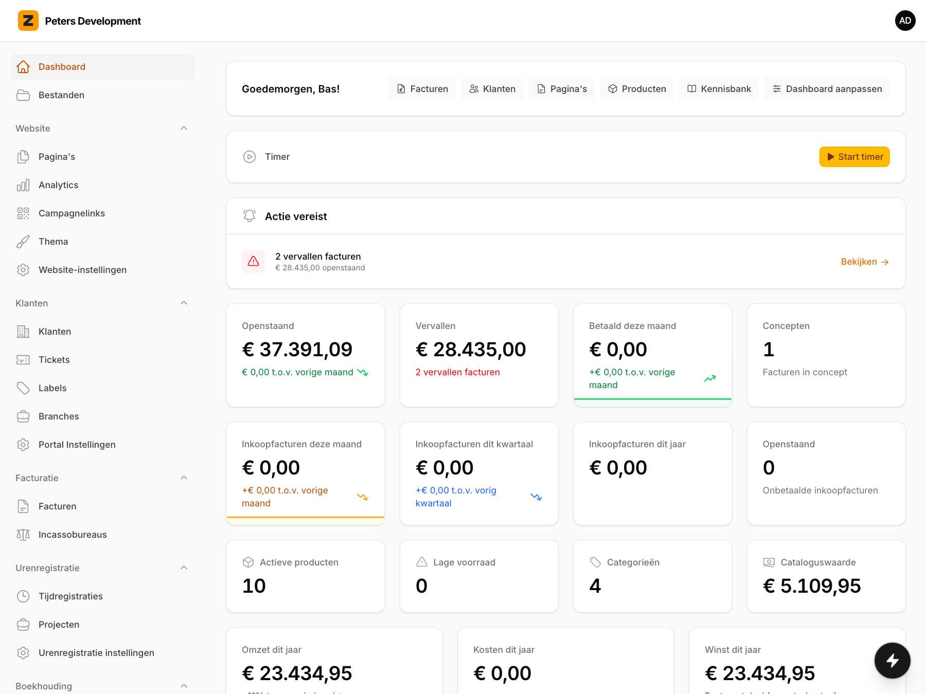This screenshot has height=694, width=926.
Task: Click the Cataloguswaarde € 5.109,95 value
Action: 812,586
